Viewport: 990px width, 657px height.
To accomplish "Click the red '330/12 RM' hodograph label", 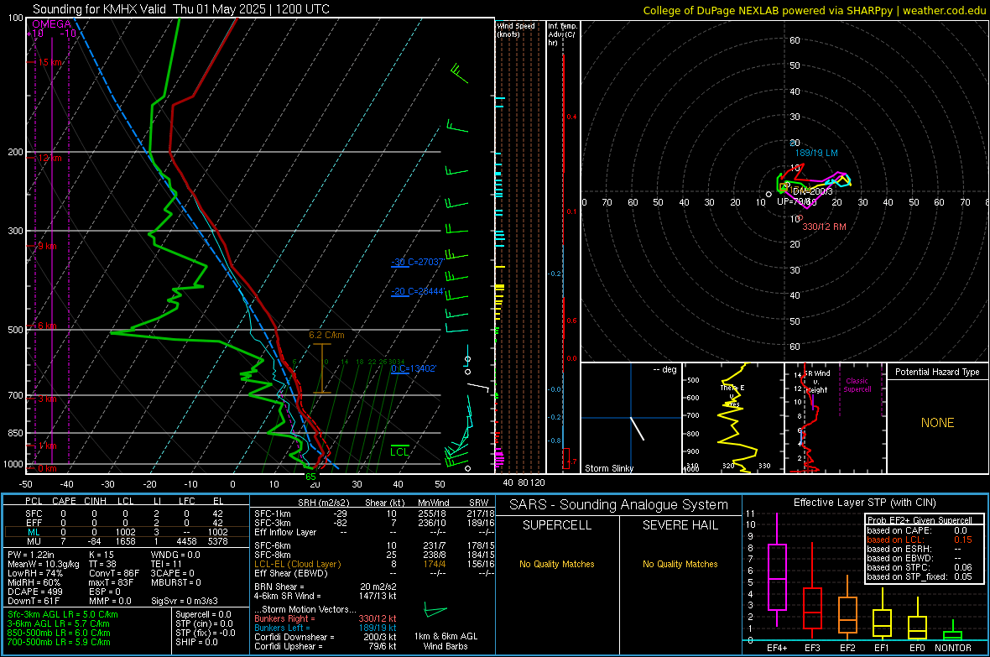I will click(824, 227).
